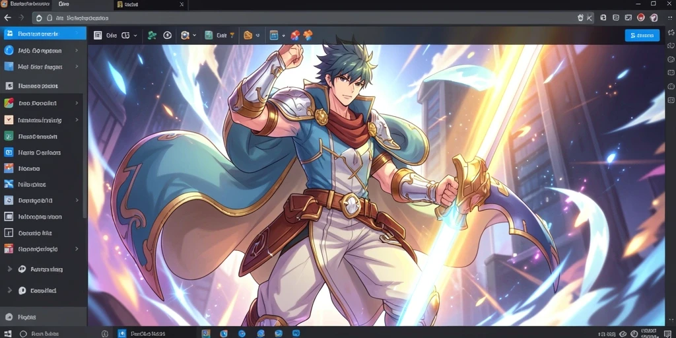Open the dropdown arrow beside the camera icon
The image size is (676, 338).
195,36
